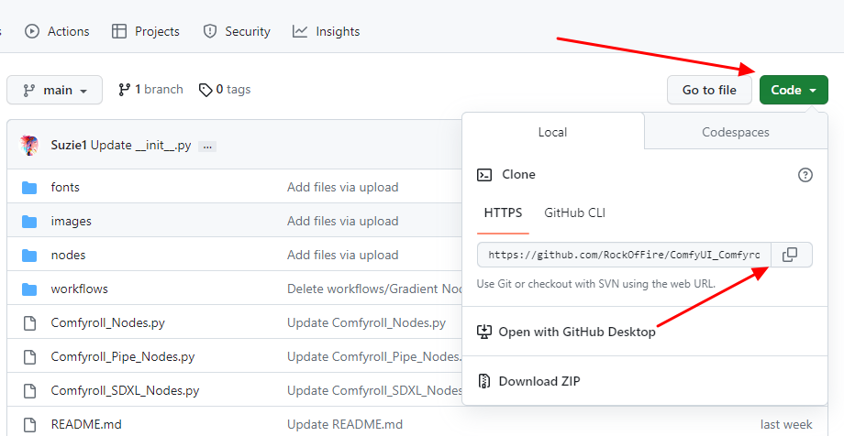The image size is (844, 436).
Task: Open README.md file
Action: (x=86, y=424)
